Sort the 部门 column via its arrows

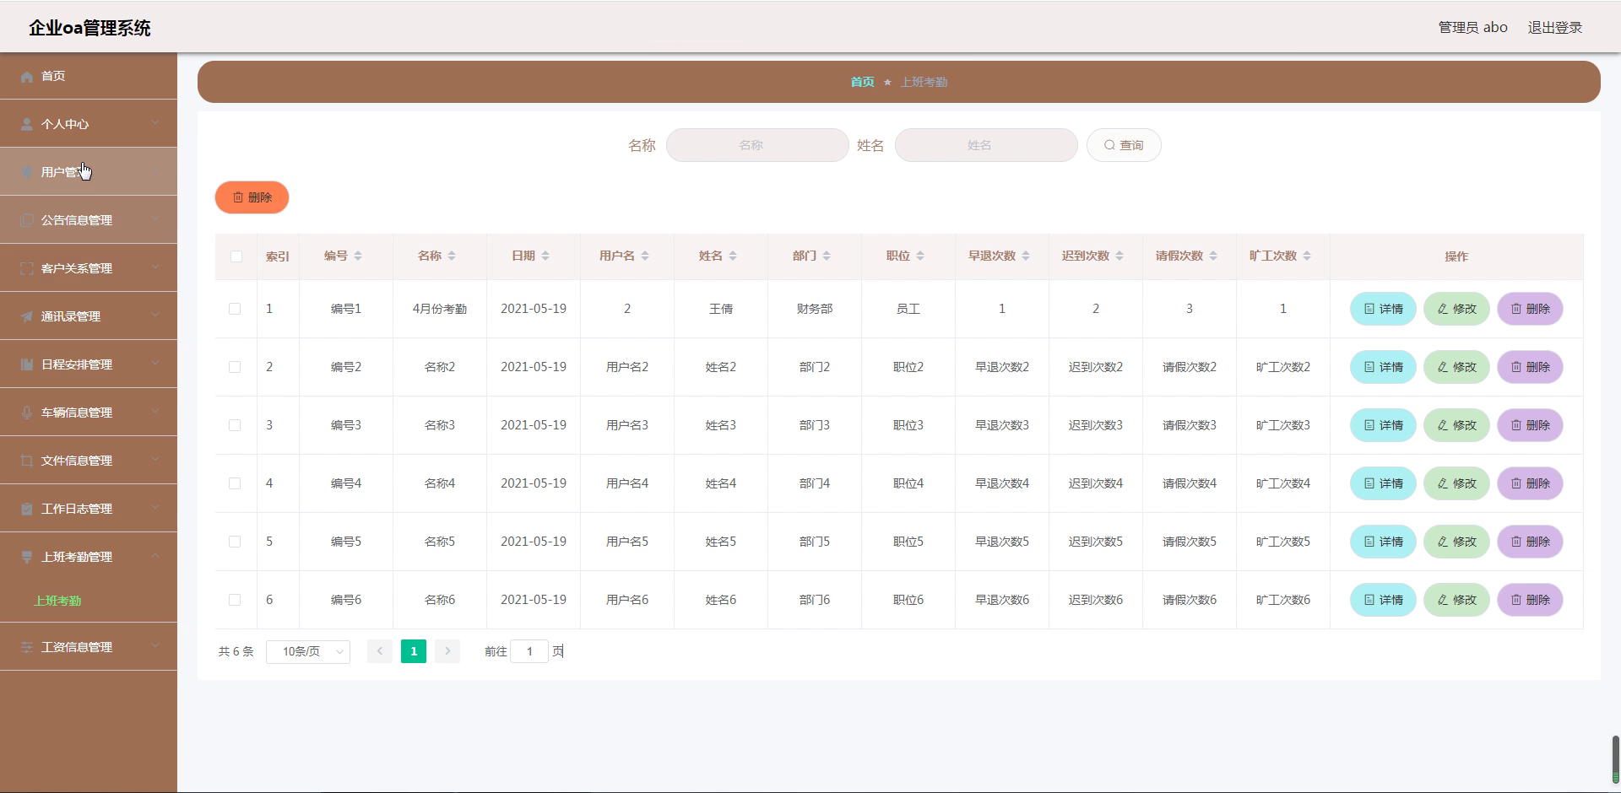click(827, 256)
